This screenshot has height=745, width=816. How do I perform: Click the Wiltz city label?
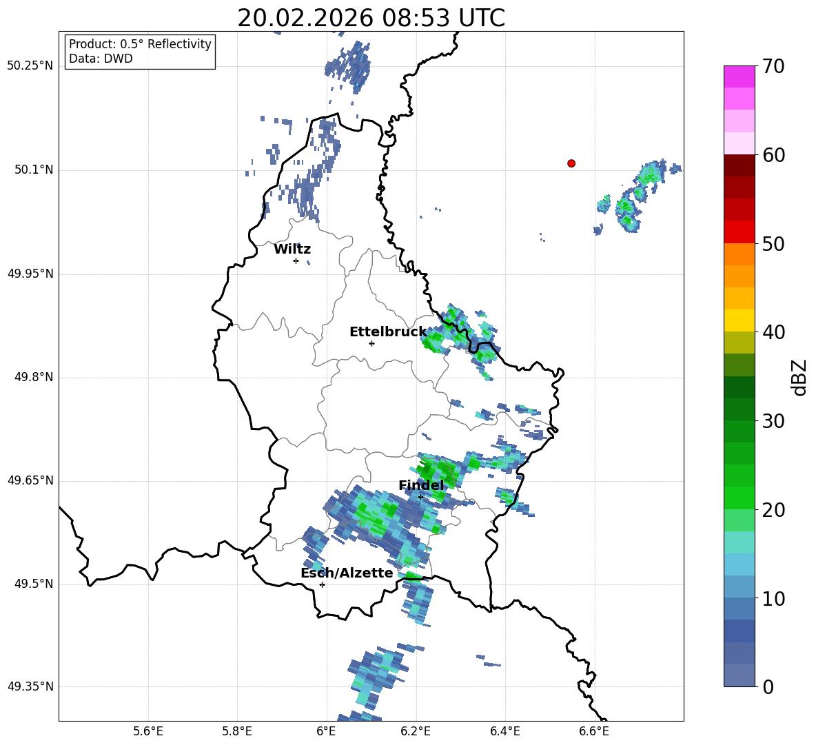(292, 249)
